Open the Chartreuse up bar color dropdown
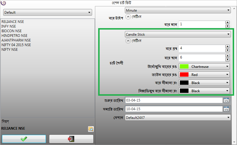The image size is (237, 145). tap(204, 66)
